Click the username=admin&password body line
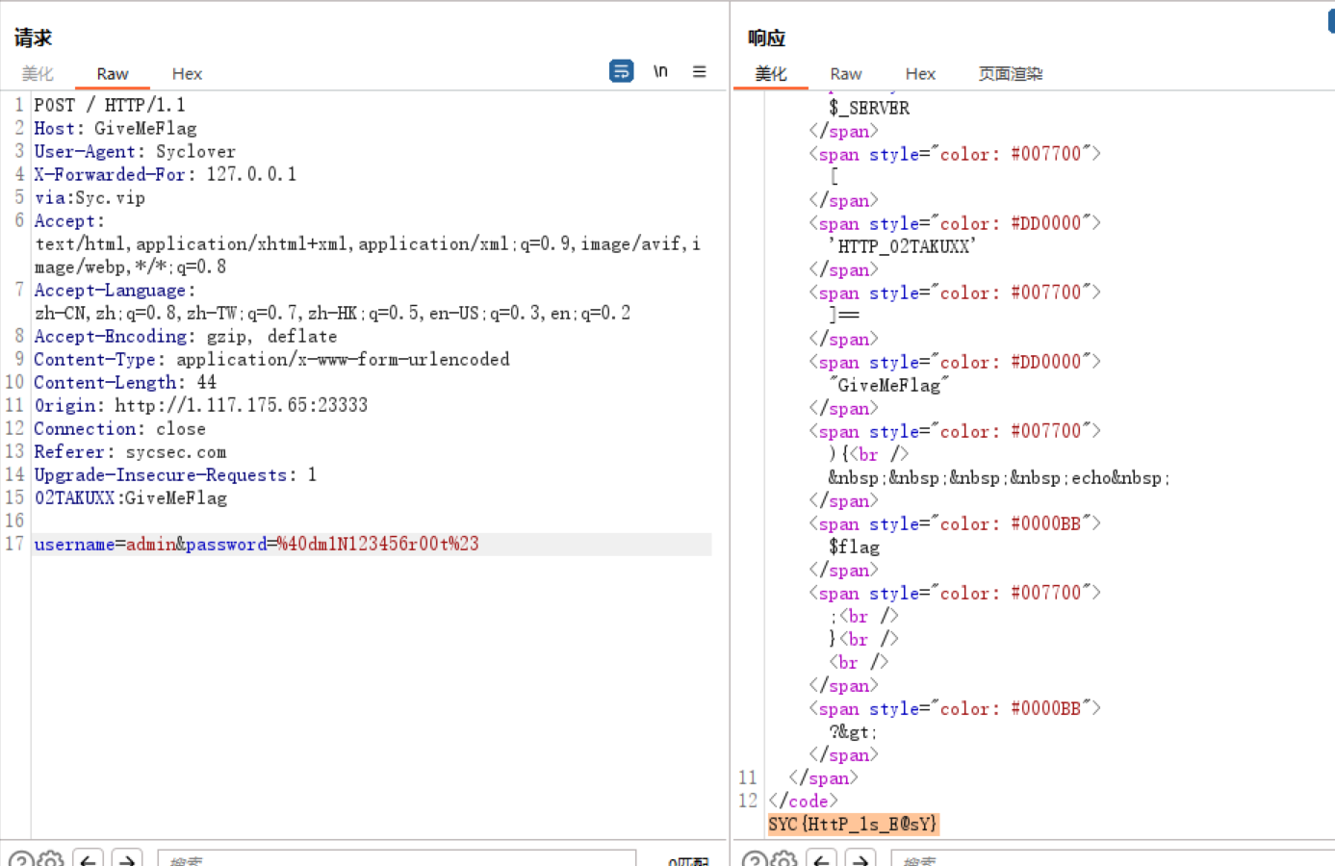 point(256,544)
